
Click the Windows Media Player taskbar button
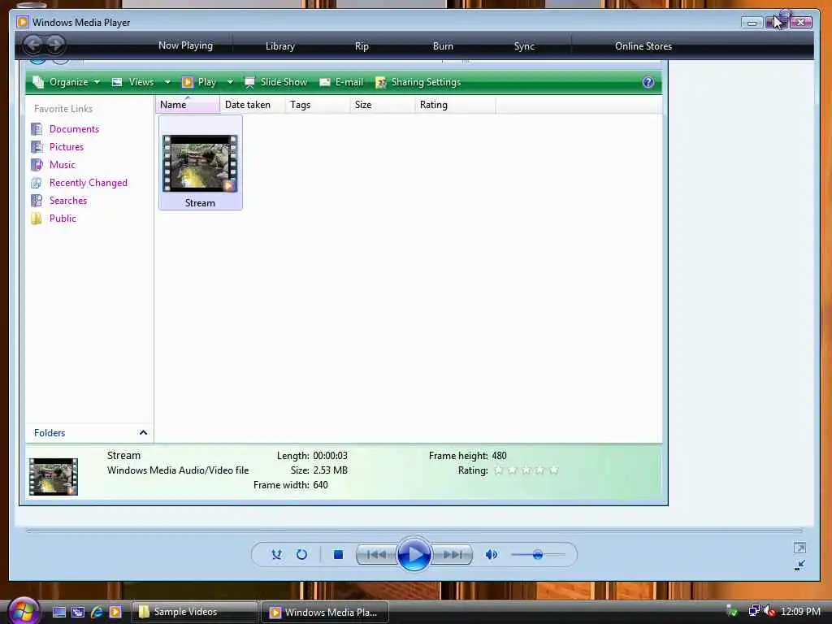coord(325,613)
